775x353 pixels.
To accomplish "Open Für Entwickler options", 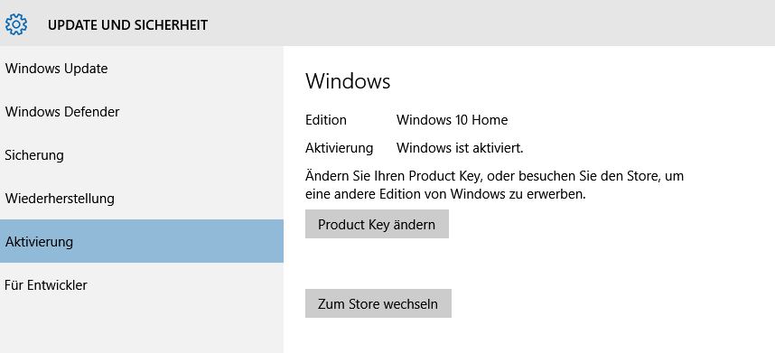I will (x=141, y=285).
